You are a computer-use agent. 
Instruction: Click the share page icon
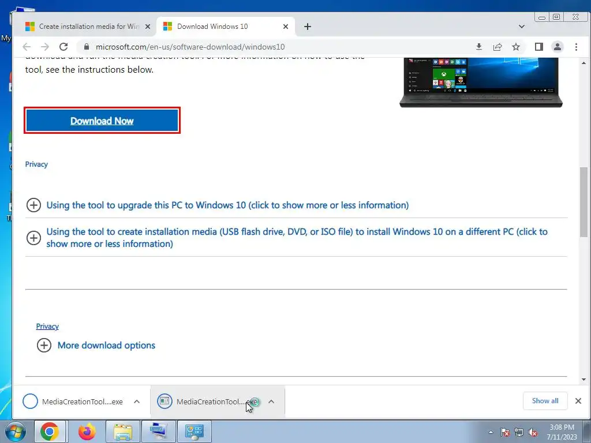[498, 47]
